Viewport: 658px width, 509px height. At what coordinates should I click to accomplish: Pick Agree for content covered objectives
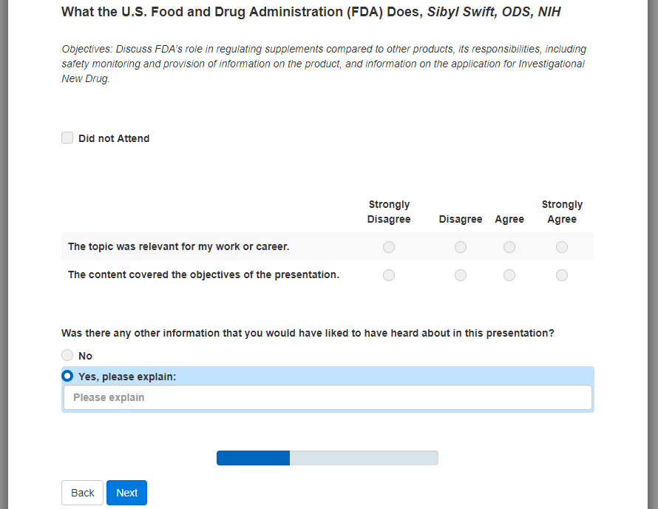click(509, 275)
